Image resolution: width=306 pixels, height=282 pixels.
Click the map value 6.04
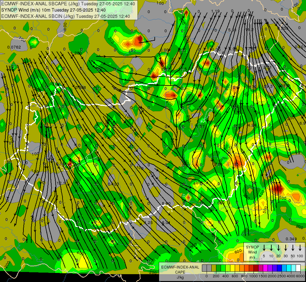pyautogui.click(x=166, y=223)
